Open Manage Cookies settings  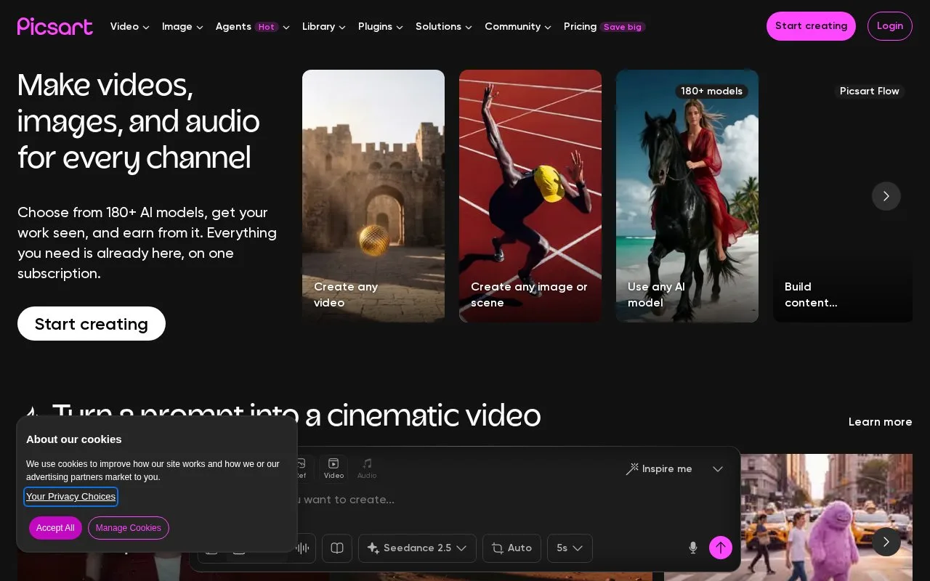(x=129, y=528)
